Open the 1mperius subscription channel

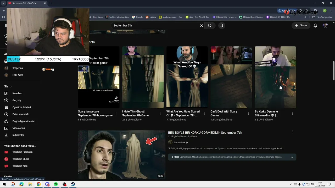point(18,68)
